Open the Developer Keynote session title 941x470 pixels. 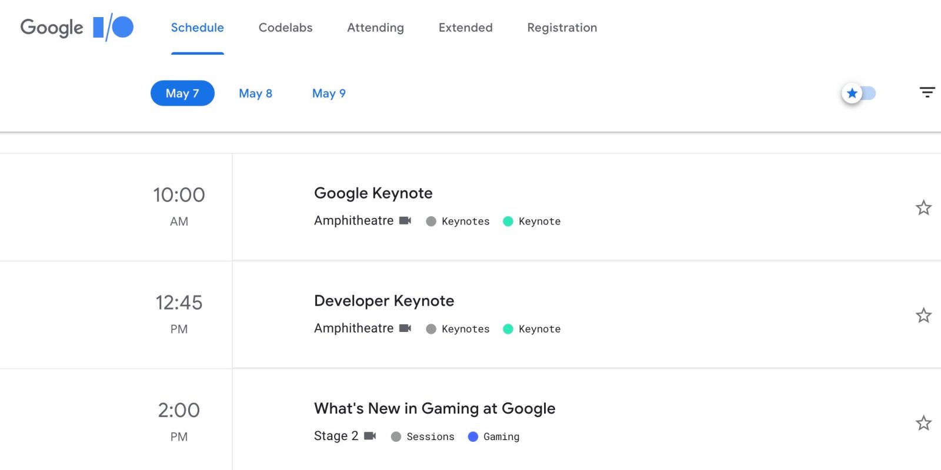click(x=384, y=301)
